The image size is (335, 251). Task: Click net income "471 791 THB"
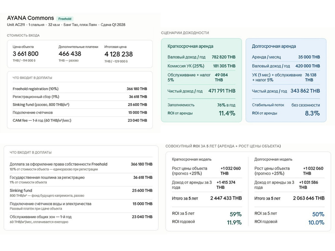point(222,91)
